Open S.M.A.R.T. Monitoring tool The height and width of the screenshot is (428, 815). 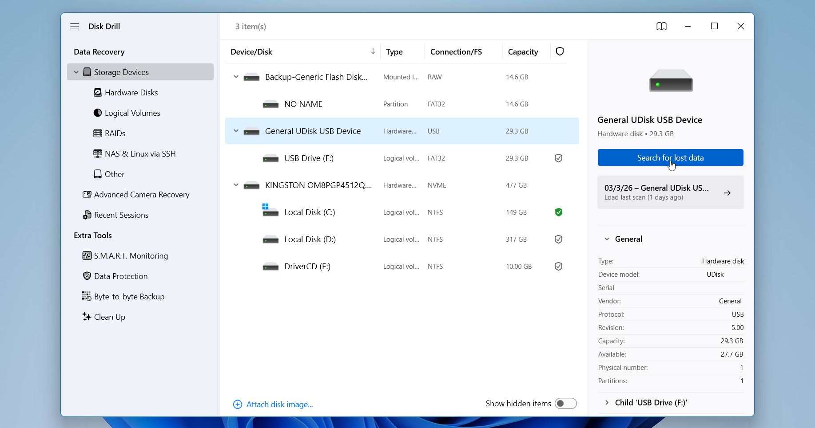tap(131, 256)
